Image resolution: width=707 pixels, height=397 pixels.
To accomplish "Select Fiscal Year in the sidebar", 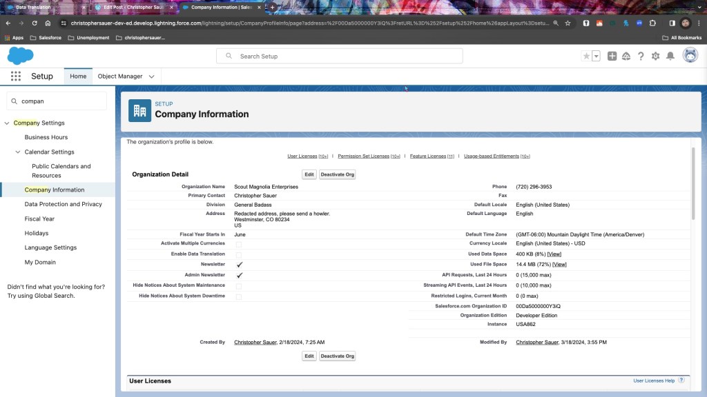I will coord(39,219).
